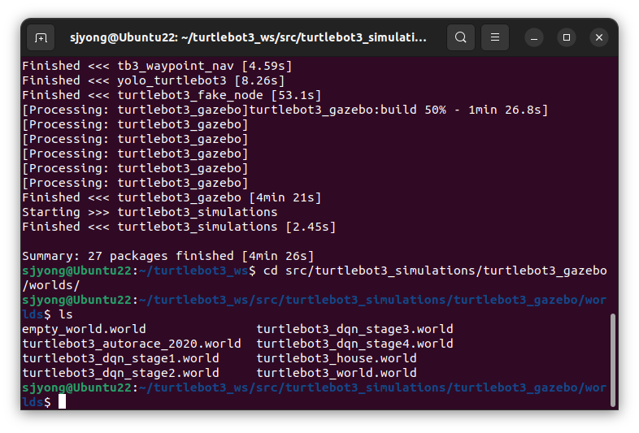Click turtlebot3_autorace_2020.world in the listing
The image size is (639, 433).
[132, 344]
